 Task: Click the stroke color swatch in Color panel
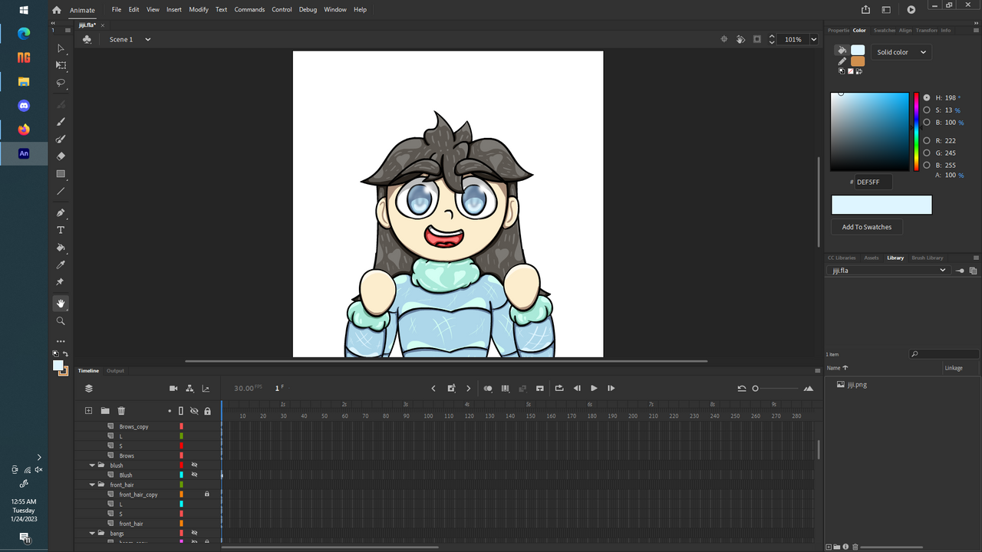coord(858,61)
